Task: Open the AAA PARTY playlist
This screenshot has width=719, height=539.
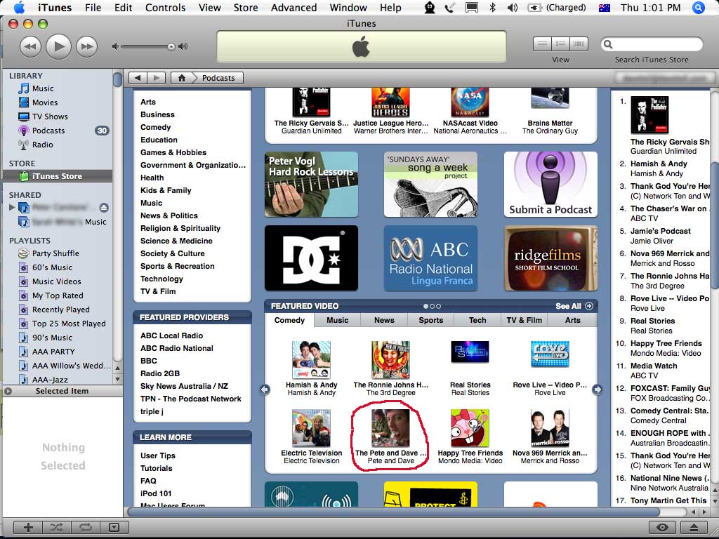Action: pyautogui.click(x=53, y=352)
